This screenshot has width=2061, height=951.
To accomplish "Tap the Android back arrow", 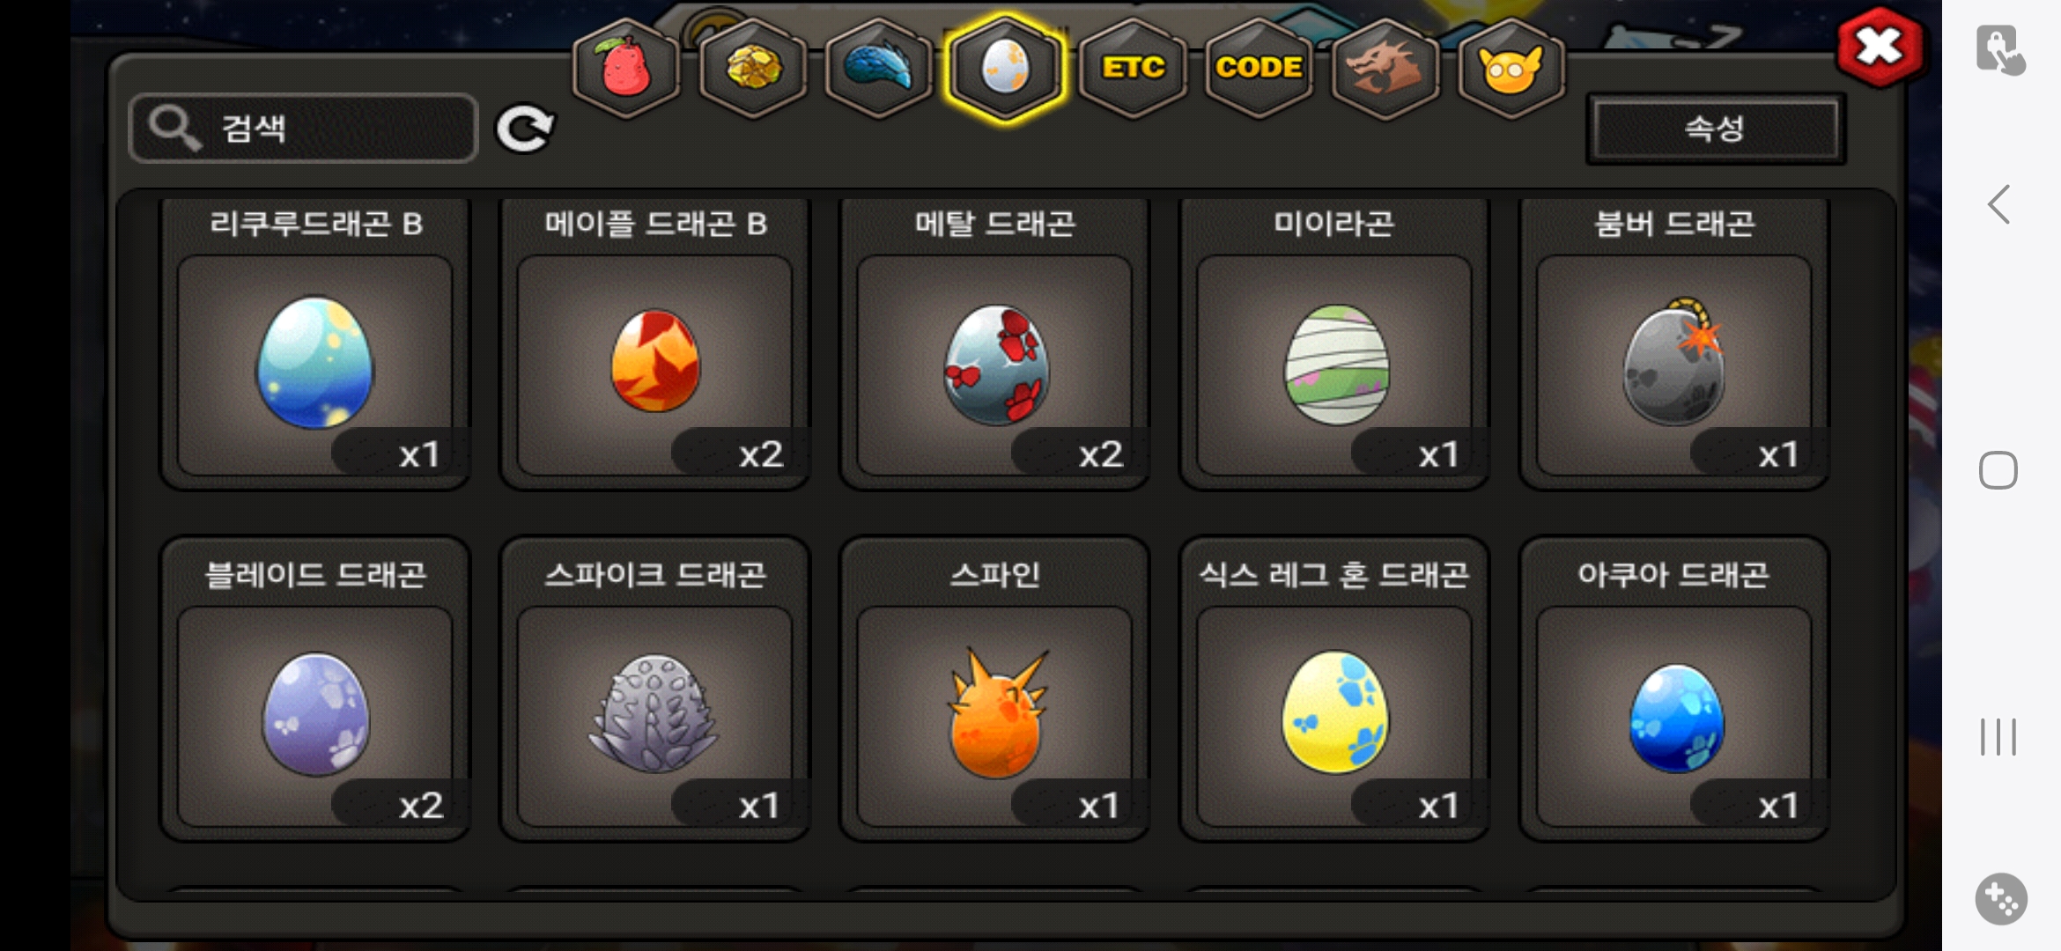I will tap(1998, 204).
